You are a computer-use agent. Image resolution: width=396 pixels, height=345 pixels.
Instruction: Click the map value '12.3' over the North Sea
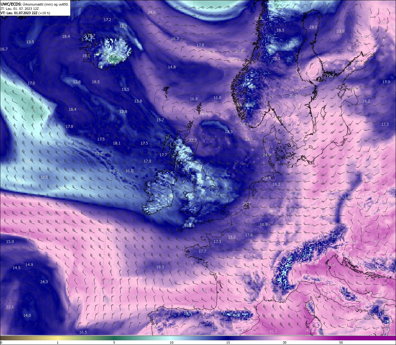click(x=229, y=132)
